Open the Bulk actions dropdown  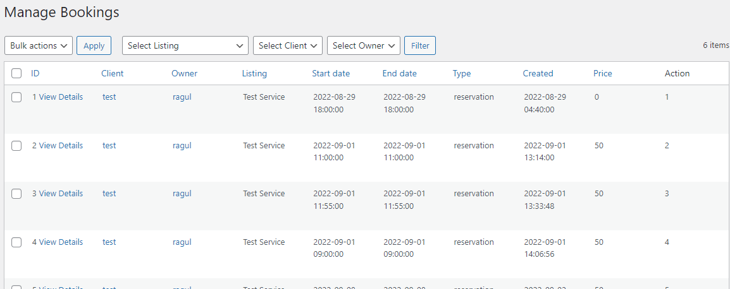coord(39,45)
